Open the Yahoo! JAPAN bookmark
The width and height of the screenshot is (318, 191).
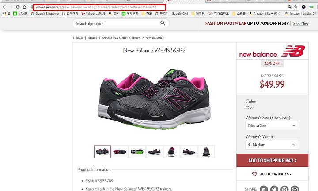click(93, 14)
